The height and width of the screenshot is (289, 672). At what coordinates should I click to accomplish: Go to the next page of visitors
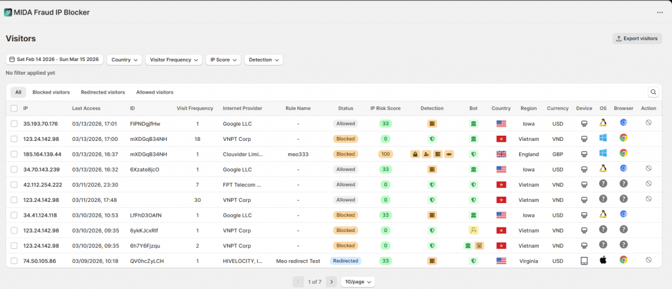pos(331,281)
